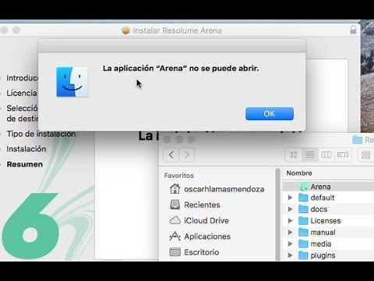Go forward in the Finder window
Screen dimensions: 374x281
(x=186, y=155)
